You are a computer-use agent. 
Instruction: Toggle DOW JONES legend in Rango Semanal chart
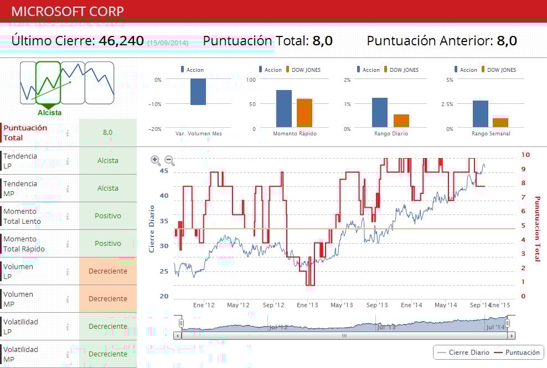click(498, 70)
